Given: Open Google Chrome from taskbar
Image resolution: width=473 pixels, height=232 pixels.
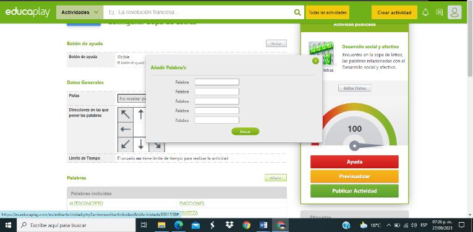Looking at the screenshot, I should (x=247, y=225).
